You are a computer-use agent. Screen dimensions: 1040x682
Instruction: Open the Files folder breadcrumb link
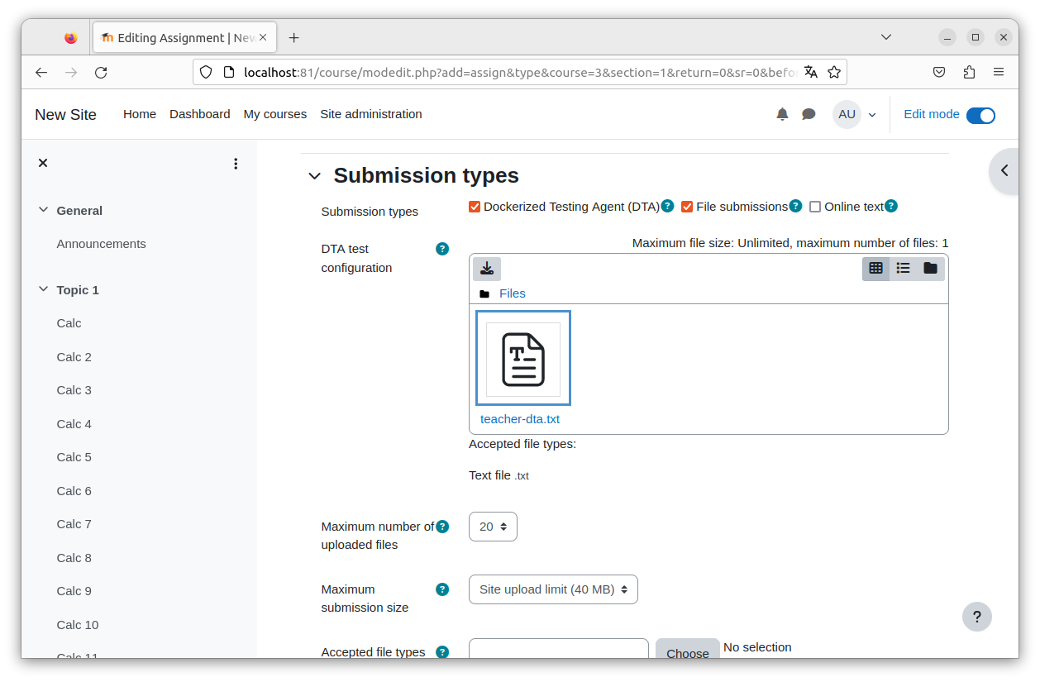click(x=513, y=293)
